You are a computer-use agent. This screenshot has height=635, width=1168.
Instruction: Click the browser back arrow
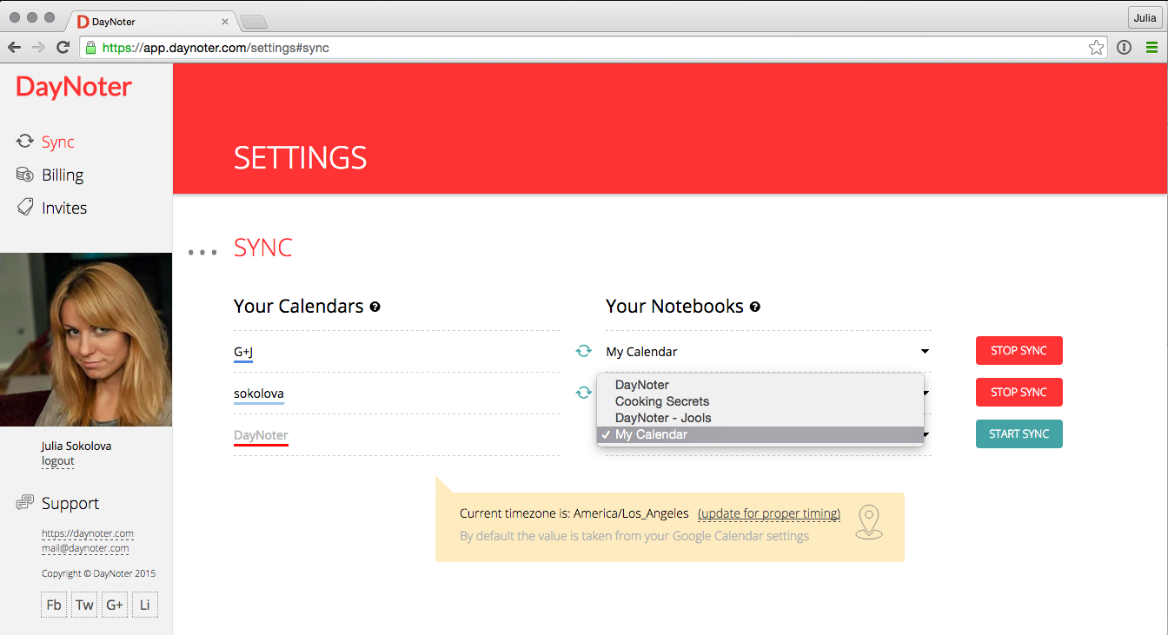[14, 48]
